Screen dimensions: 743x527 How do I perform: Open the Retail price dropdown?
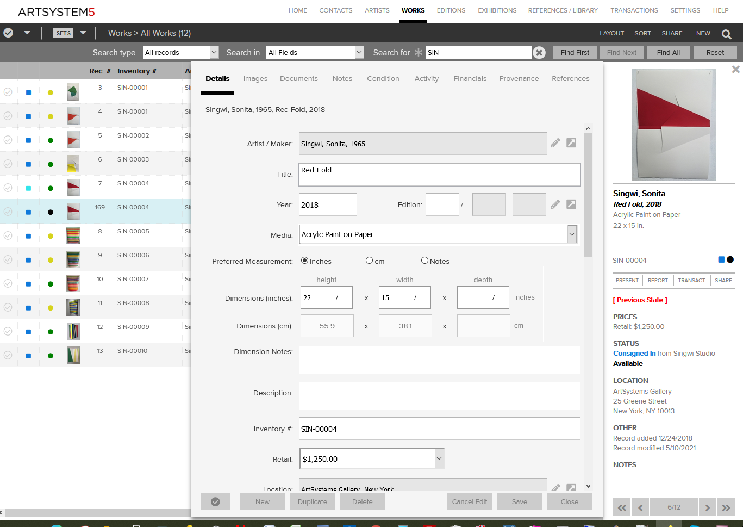tap(439, 458)
